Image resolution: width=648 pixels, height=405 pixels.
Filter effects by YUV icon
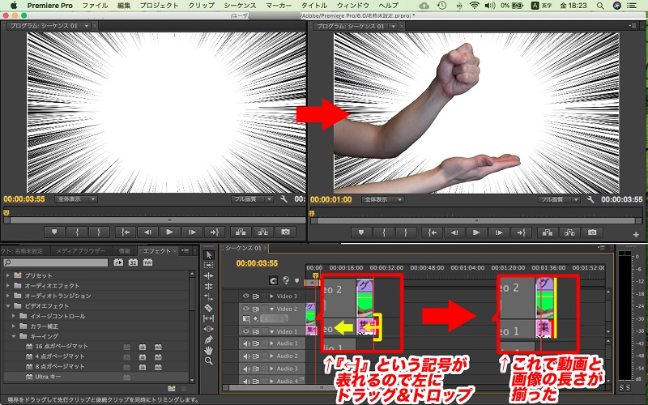[147, 262]
